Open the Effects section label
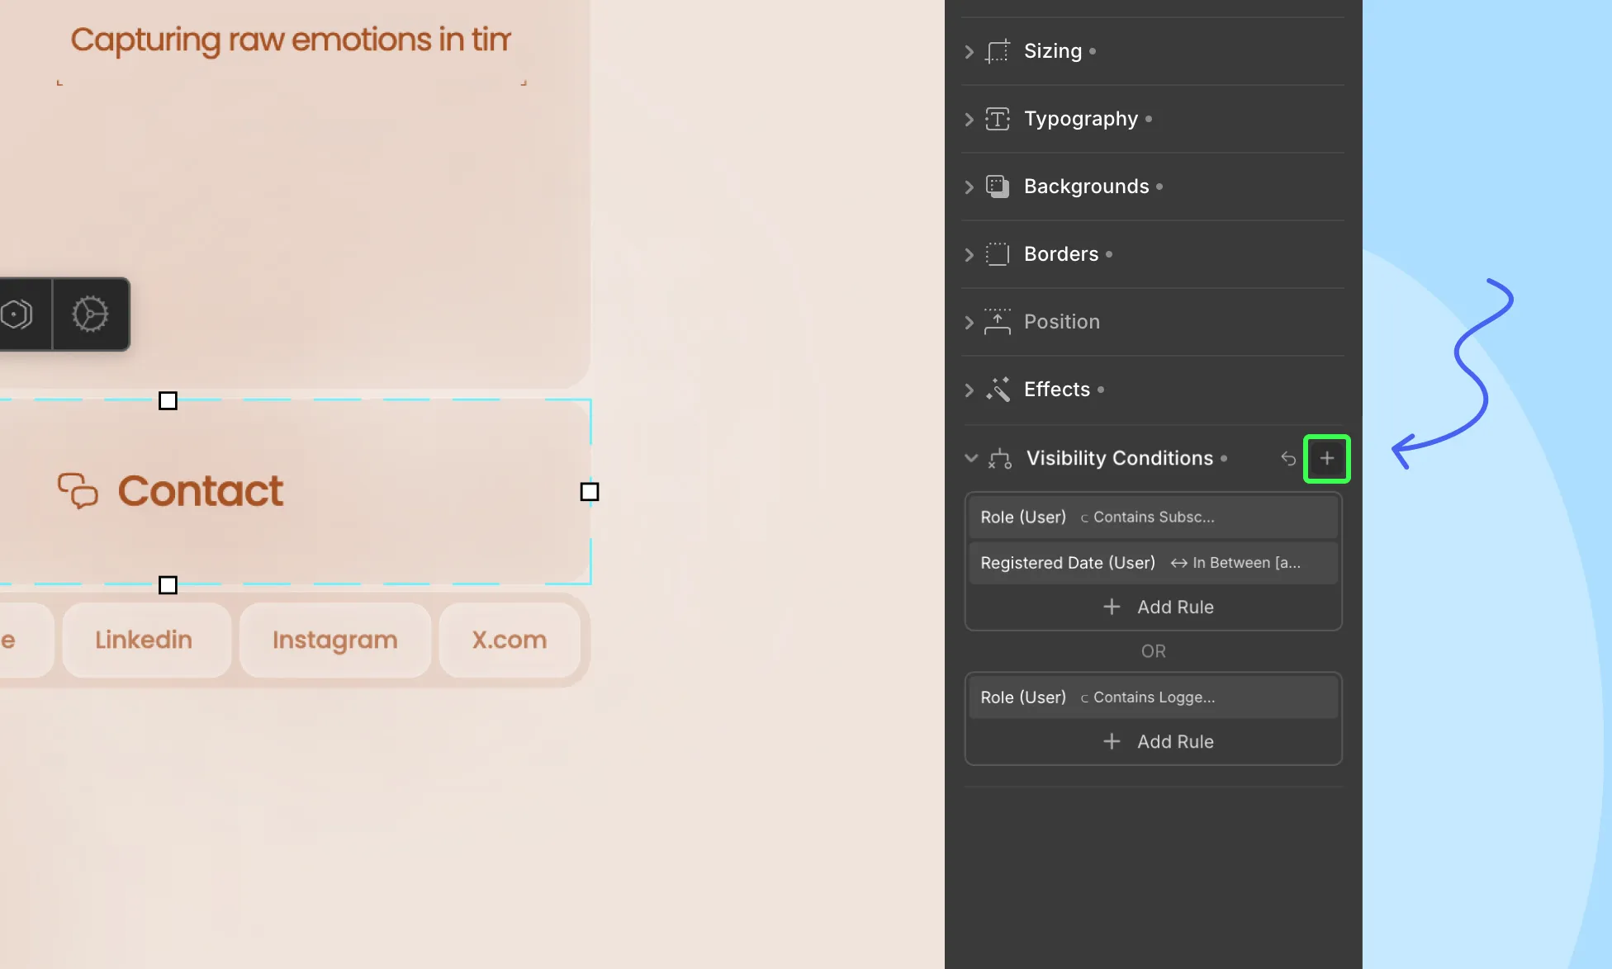1612x969 pixels. 1057,390
